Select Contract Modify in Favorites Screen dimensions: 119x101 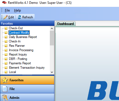(19, 33)
